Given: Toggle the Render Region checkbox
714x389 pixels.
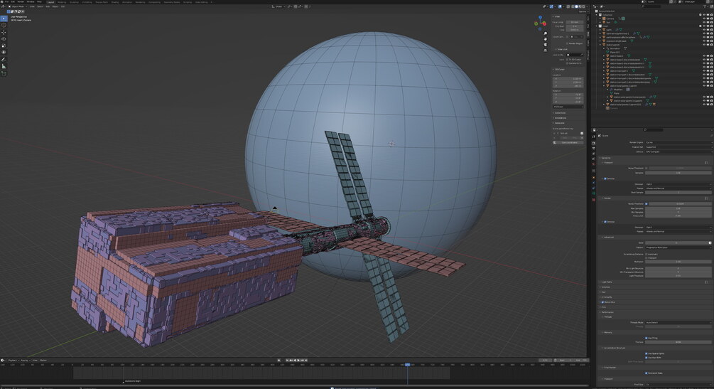Looking at the screenshot, I should pos(567,43).
